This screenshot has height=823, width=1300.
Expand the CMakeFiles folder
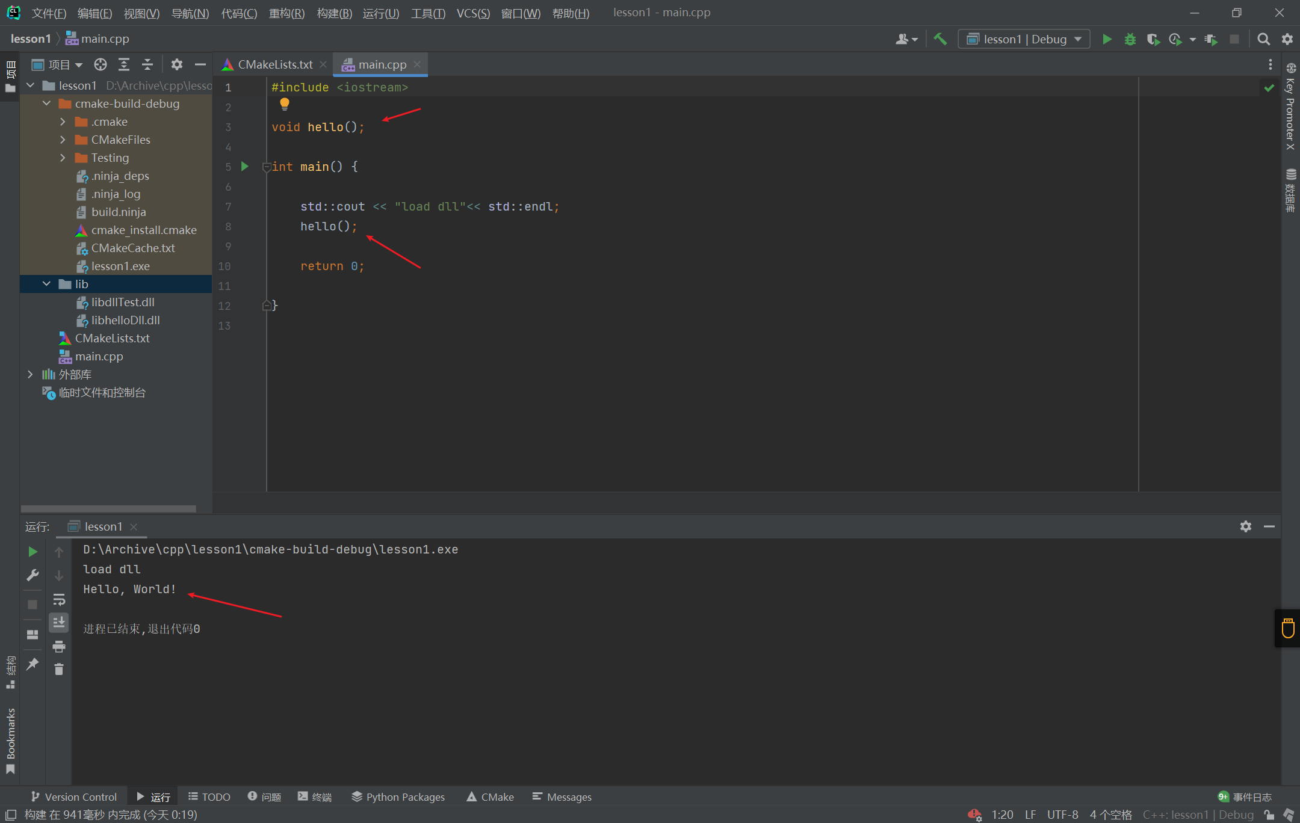(63, 140)
